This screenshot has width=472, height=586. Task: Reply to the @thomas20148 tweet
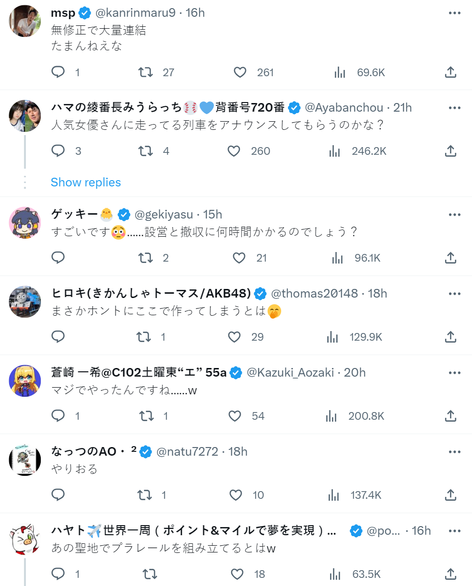point(58,337)
